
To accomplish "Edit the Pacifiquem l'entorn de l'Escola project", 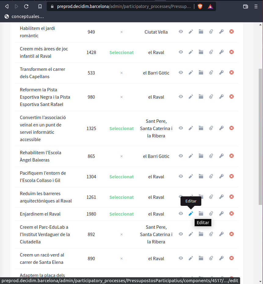I will [x=191, y=177].
